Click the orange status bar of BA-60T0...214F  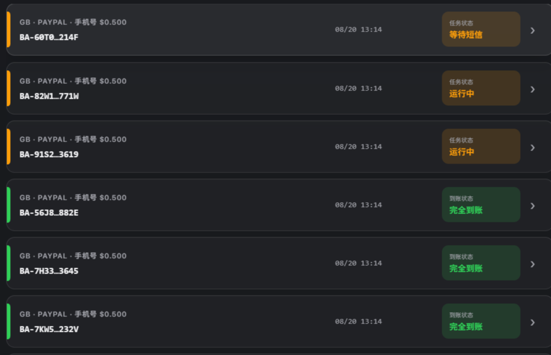(x=8, y=30)
